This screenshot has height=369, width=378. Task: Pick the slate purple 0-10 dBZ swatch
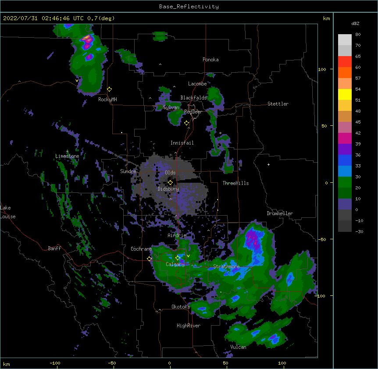click(x=345, y=204)
